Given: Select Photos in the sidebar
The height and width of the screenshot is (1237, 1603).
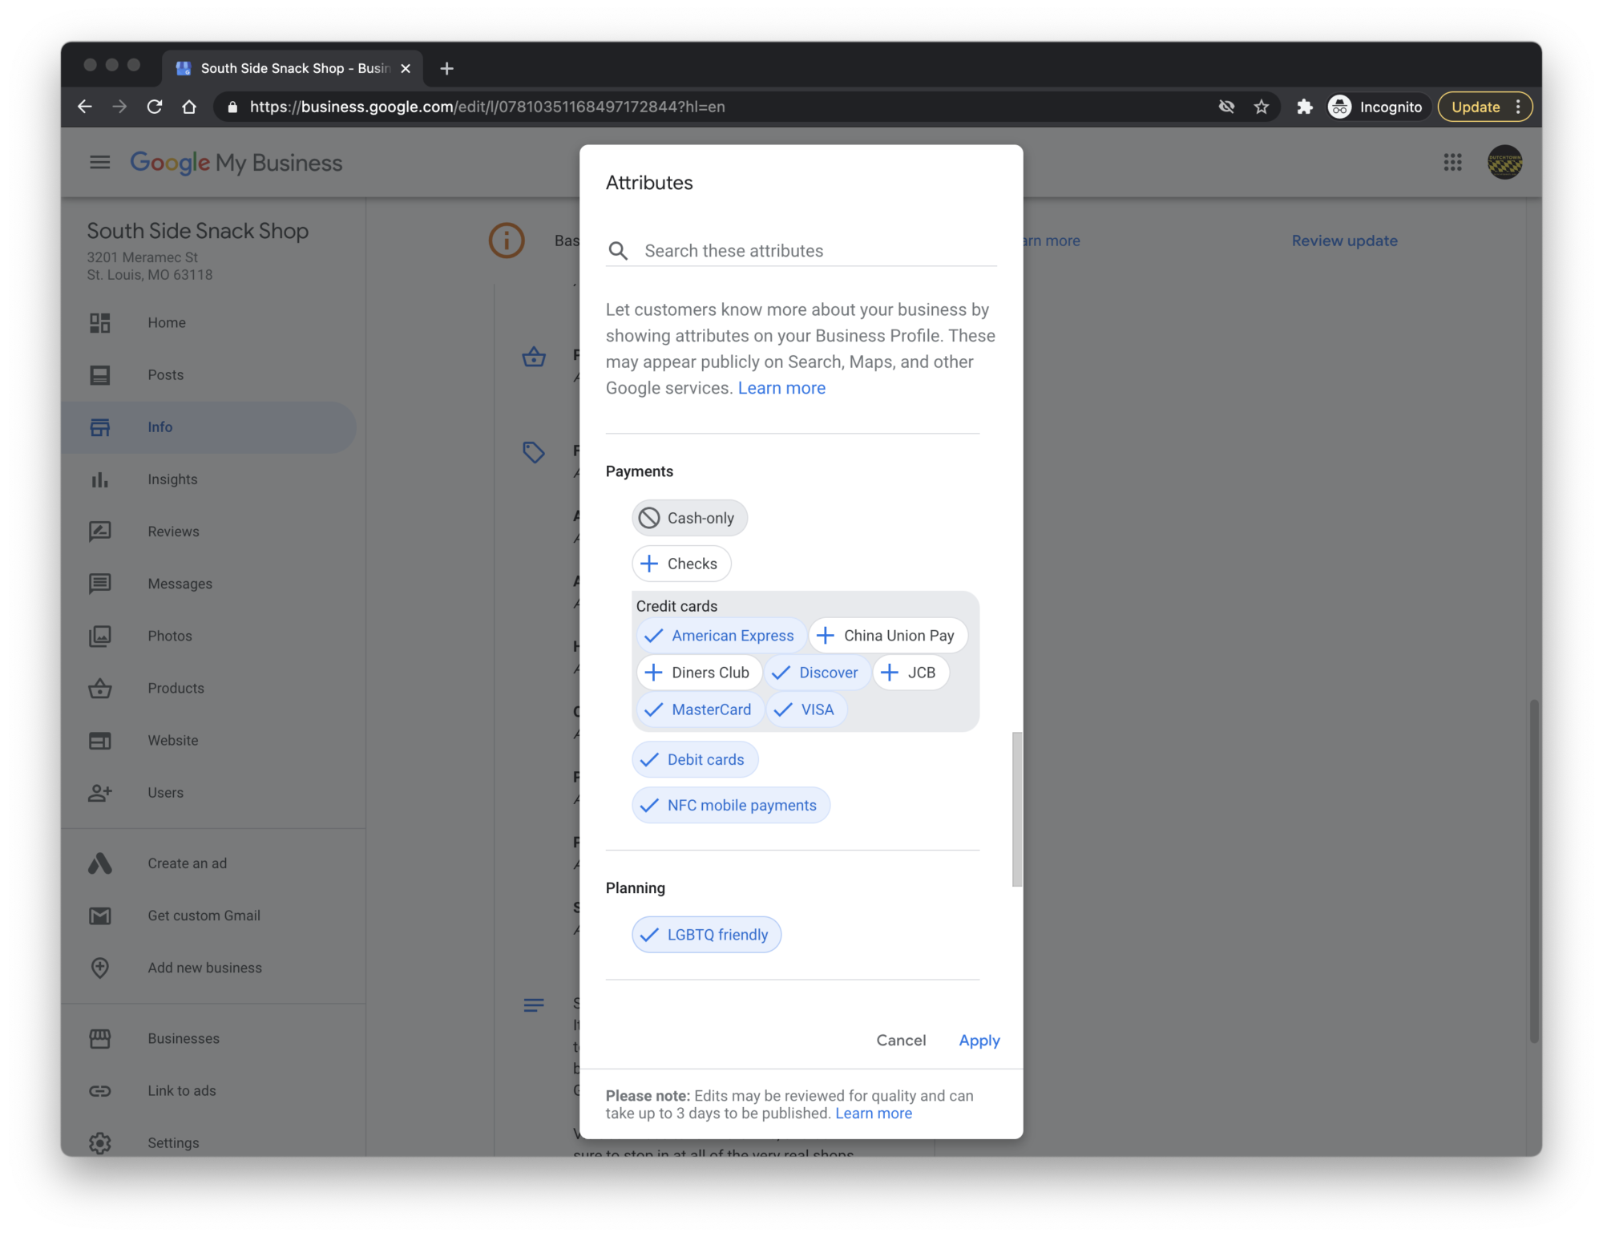Looking at the screenshot, I should [x=169, y=636].
